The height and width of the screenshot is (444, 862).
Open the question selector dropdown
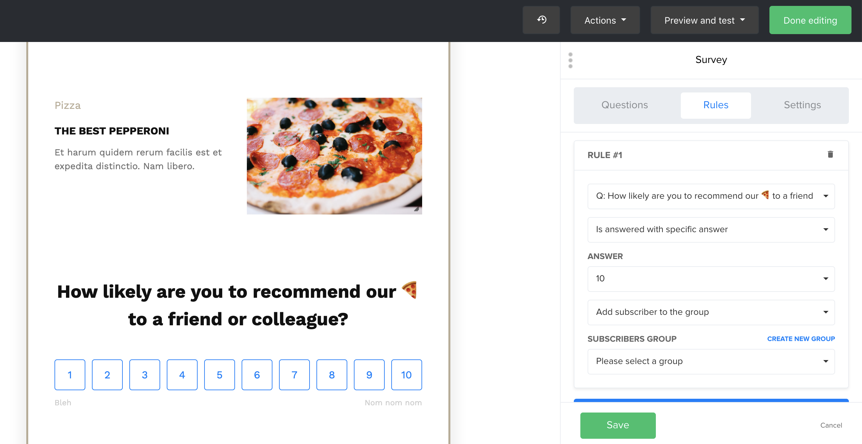711,196
